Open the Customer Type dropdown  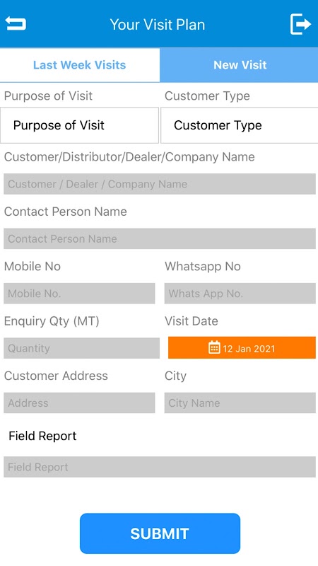tap(239, 125)
